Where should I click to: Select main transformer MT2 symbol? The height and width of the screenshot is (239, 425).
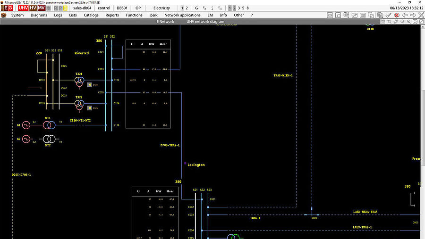click(49, 139)
